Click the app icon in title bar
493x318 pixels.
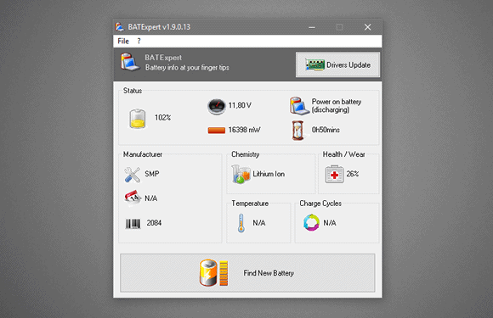[x=120, y=27]
